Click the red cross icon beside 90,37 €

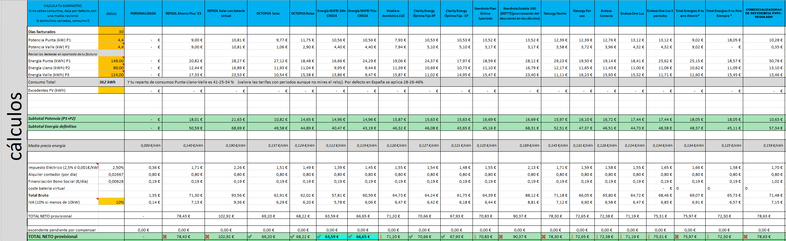click(x=501, y=237)
